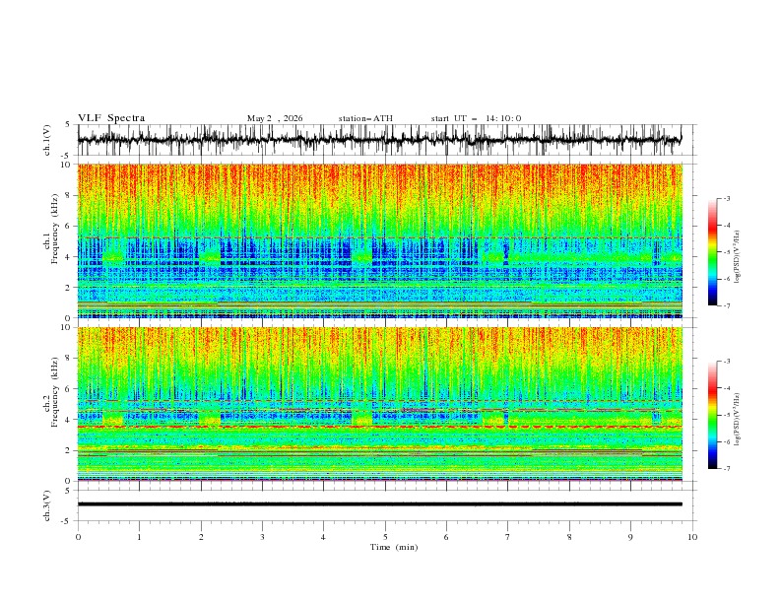Click the ch.2 spectrogram color scale bar
780x603 pixels.
tap(712, 415)
